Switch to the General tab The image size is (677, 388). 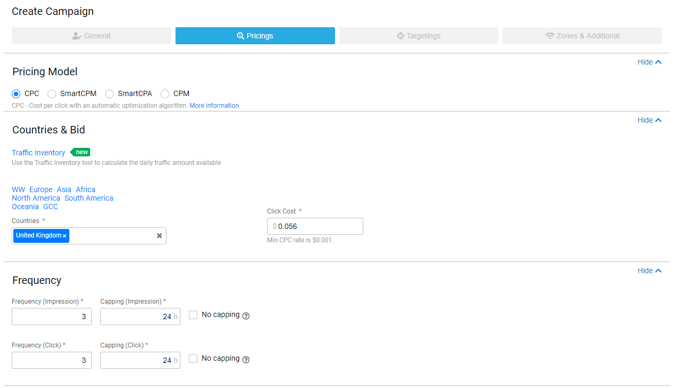91,36
